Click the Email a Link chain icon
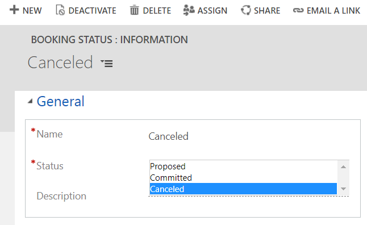Viewport: 367px width, 225px height. click(x=298, y=10)
